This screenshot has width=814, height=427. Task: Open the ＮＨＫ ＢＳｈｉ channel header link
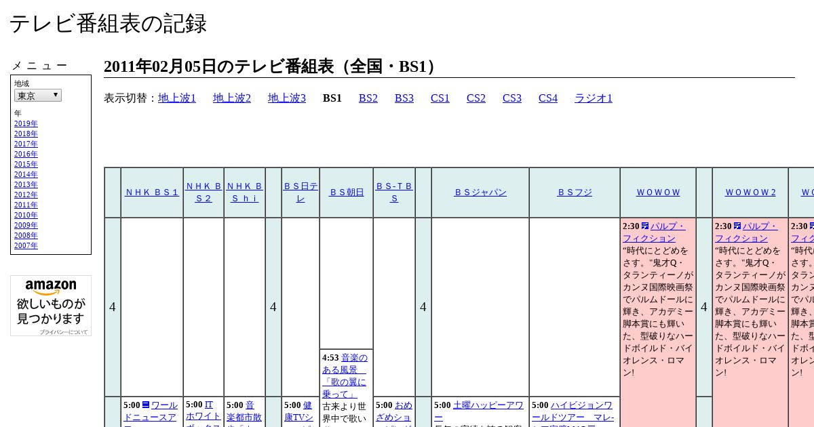point(244,192)
